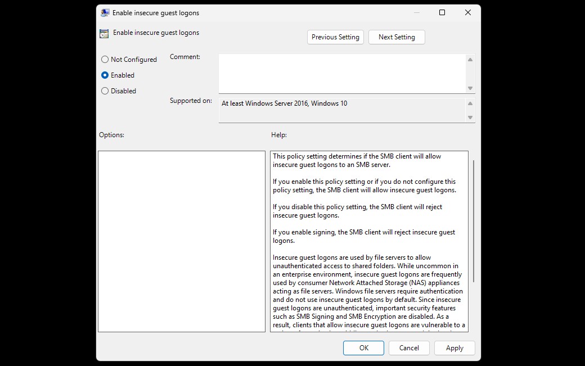The width and height of the screenshot is (585, 366).
Task: Cancel the policy configuration
Action: coord(409,348)
